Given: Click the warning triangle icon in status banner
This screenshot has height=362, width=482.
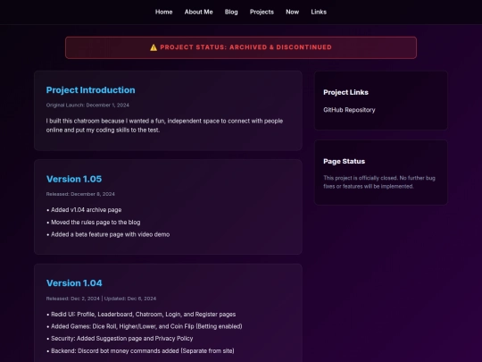Looking at the screenshot, I should coord(154,47).
